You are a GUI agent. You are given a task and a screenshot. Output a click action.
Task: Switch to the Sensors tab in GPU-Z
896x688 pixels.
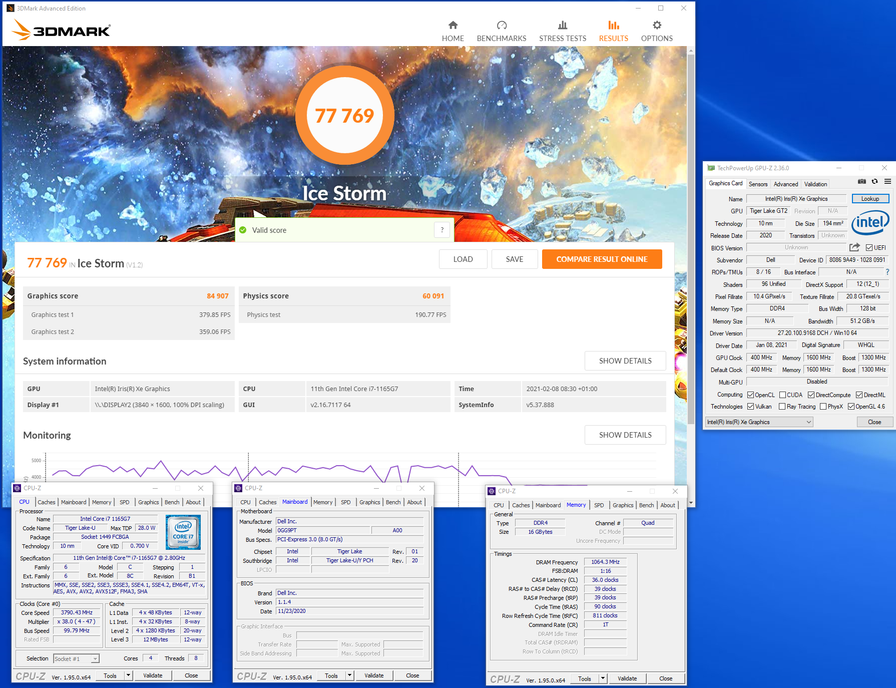(x=758, y=184)
